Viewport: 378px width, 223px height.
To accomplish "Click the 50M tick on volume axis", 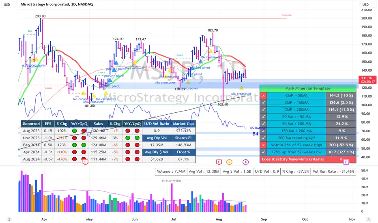I will (x=365, y=171).
